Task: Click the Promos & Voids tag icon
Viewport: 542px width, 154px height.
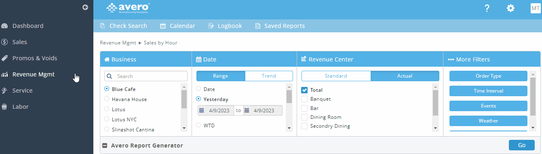Action: [x=5, y=58]
